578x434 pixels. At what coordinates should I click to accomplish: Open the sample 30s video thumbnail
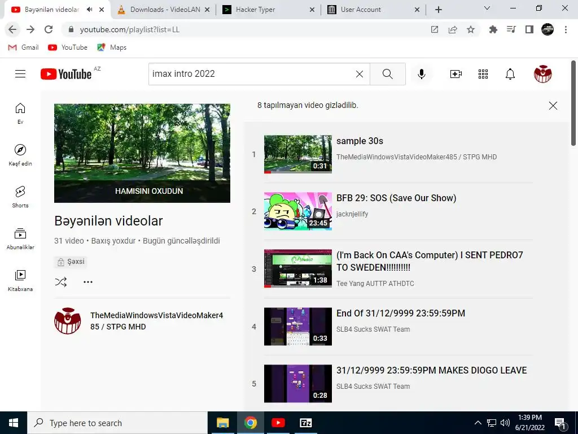(x=298, y=154)
